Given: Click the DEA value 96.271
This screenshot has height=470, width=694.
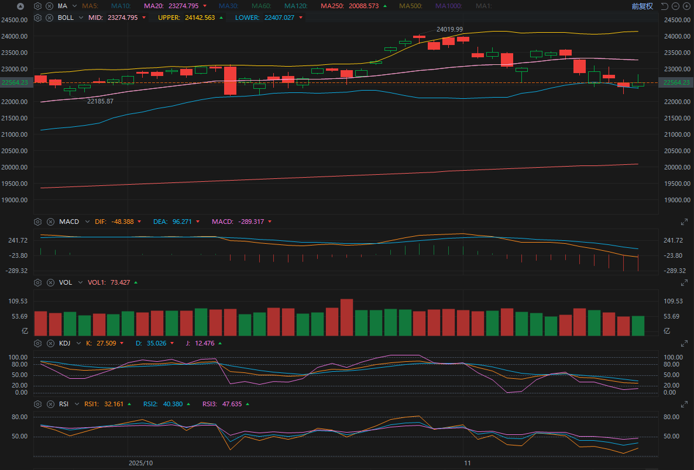Looking at the screenshot, I should click(182, 222).
